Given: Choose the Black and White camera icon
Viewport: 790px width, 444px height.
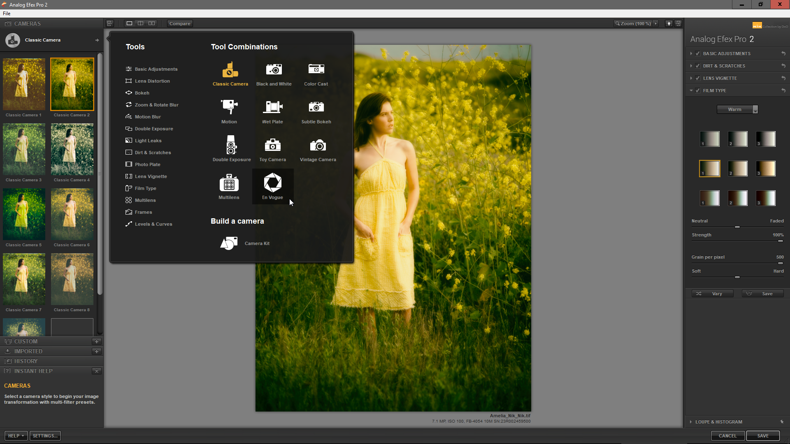Looking at the screenshot, I should click(274, 69).
